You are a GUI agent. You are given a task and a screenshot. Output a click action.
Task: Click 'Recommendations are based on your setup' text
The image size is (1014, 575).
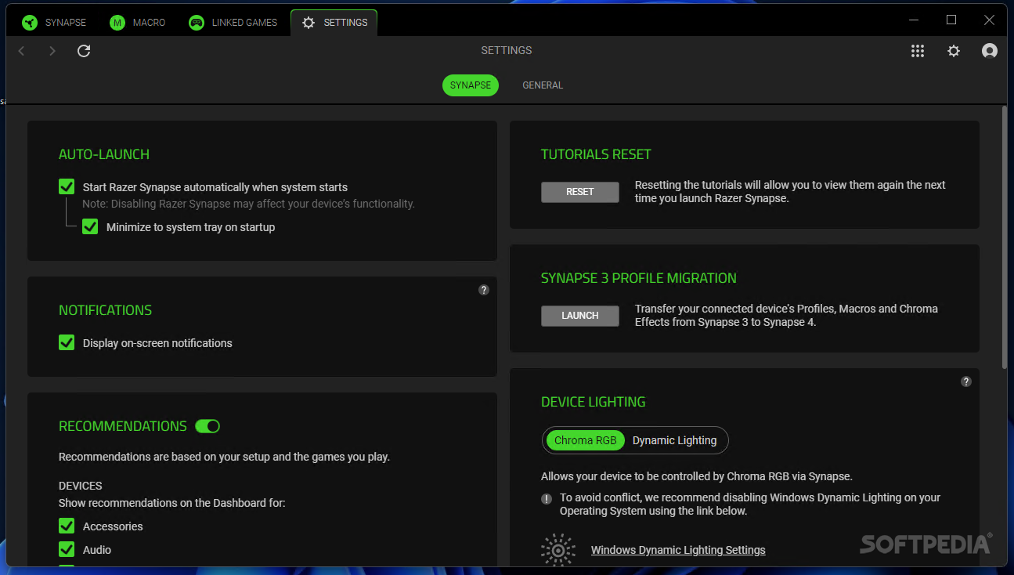224,457
